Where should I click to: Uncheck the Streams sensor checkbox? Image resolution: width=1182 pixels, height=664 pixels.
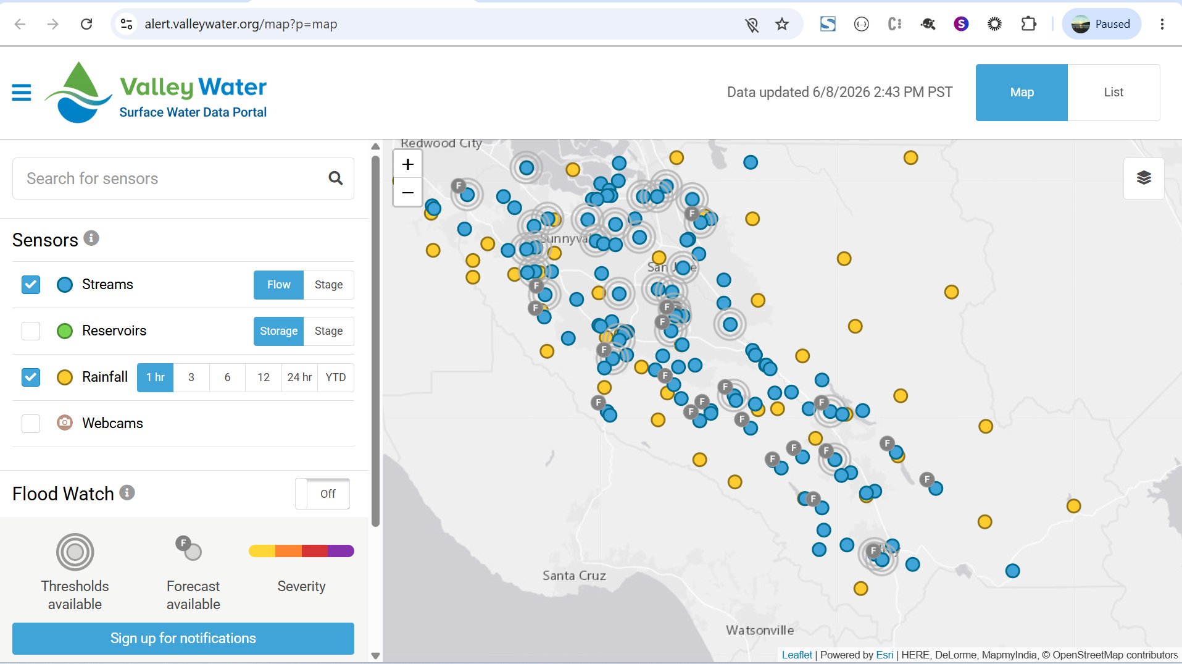(x=31, y=285)
